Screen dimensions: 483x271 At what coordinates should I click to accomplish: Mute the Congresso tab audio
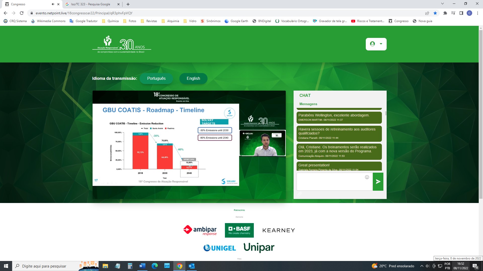tap(53, 4)
